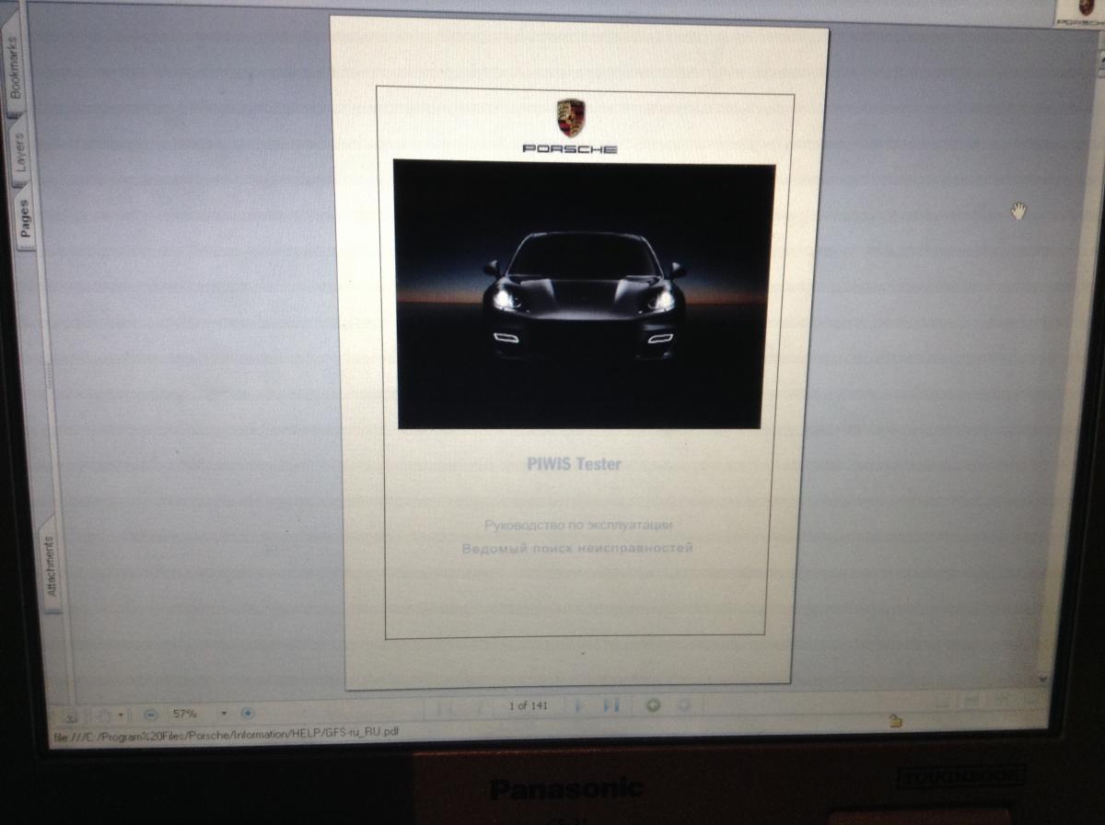Open the Attachments side tab

tap(50, 566)
